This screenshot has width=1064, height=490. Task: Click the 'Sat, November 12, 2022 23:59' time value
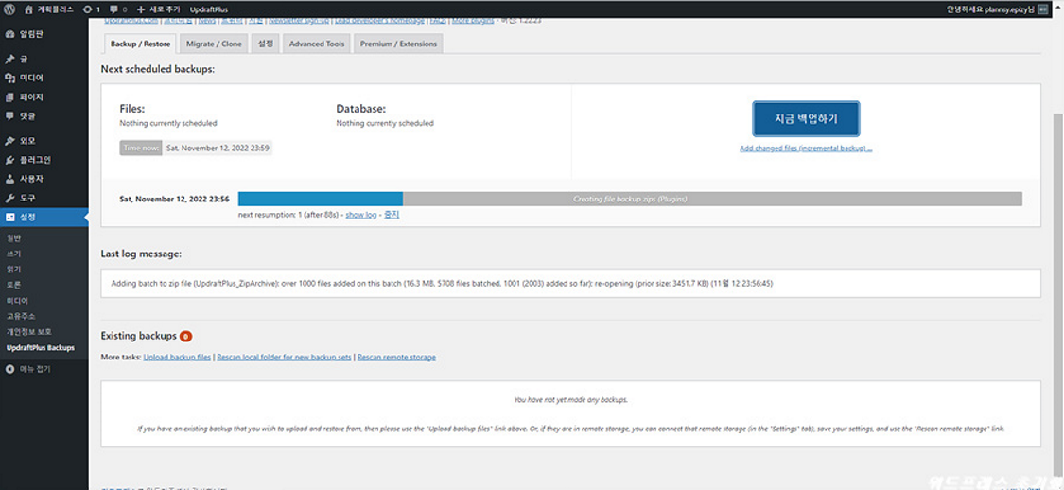tap(218, 149)
